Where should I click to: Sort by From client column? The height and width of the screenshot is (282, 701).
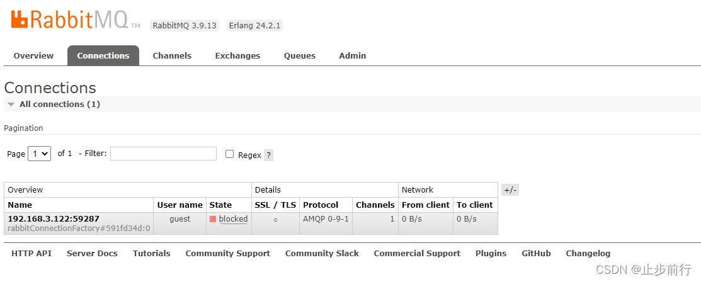[x=426, y=205]
